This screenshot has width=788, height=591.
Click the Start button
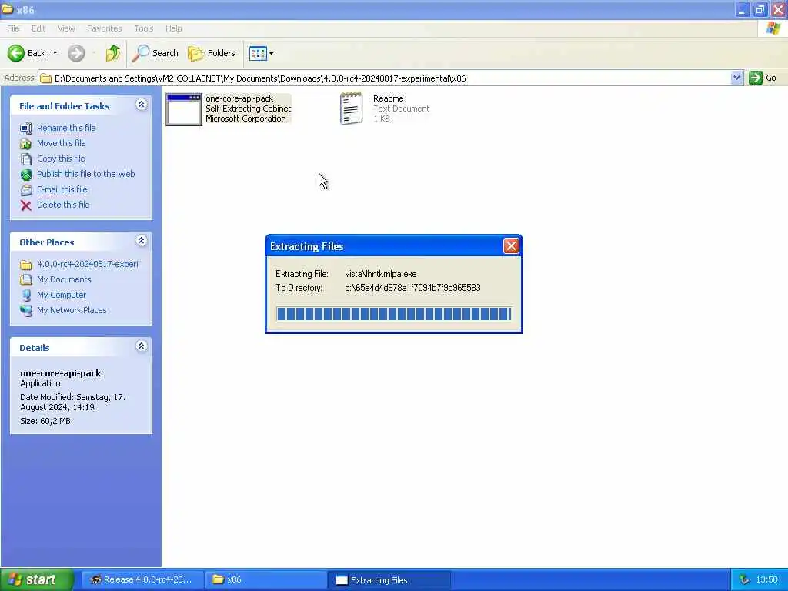(x=36, y=579)
